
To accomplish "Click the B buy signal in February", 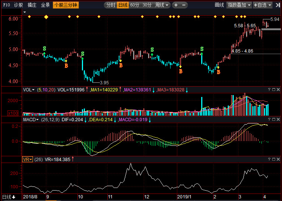I will [x=218, y=72].
